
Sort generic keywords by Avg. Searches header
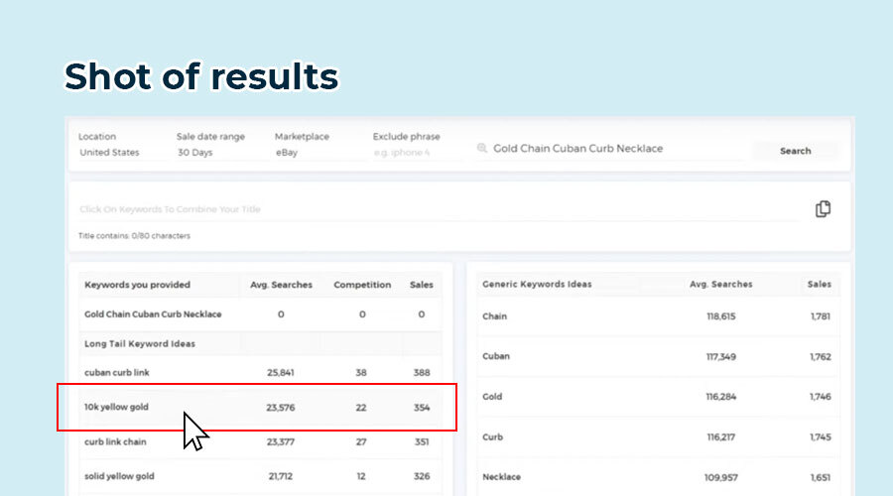click(x=720, y=285)
